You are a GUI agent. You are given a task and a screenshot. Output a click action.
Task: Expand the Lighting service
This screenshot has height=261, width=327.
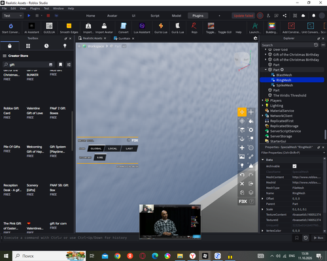click(263, 106)
